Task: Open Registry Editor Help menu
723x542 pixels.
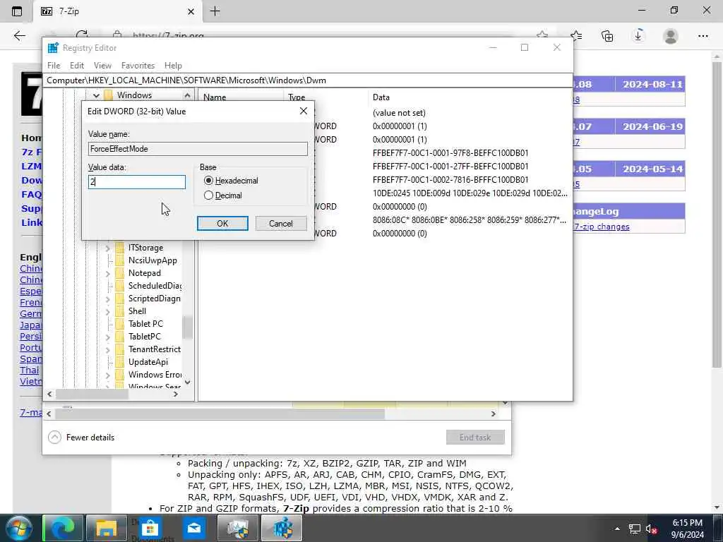Action: (173, 66)
